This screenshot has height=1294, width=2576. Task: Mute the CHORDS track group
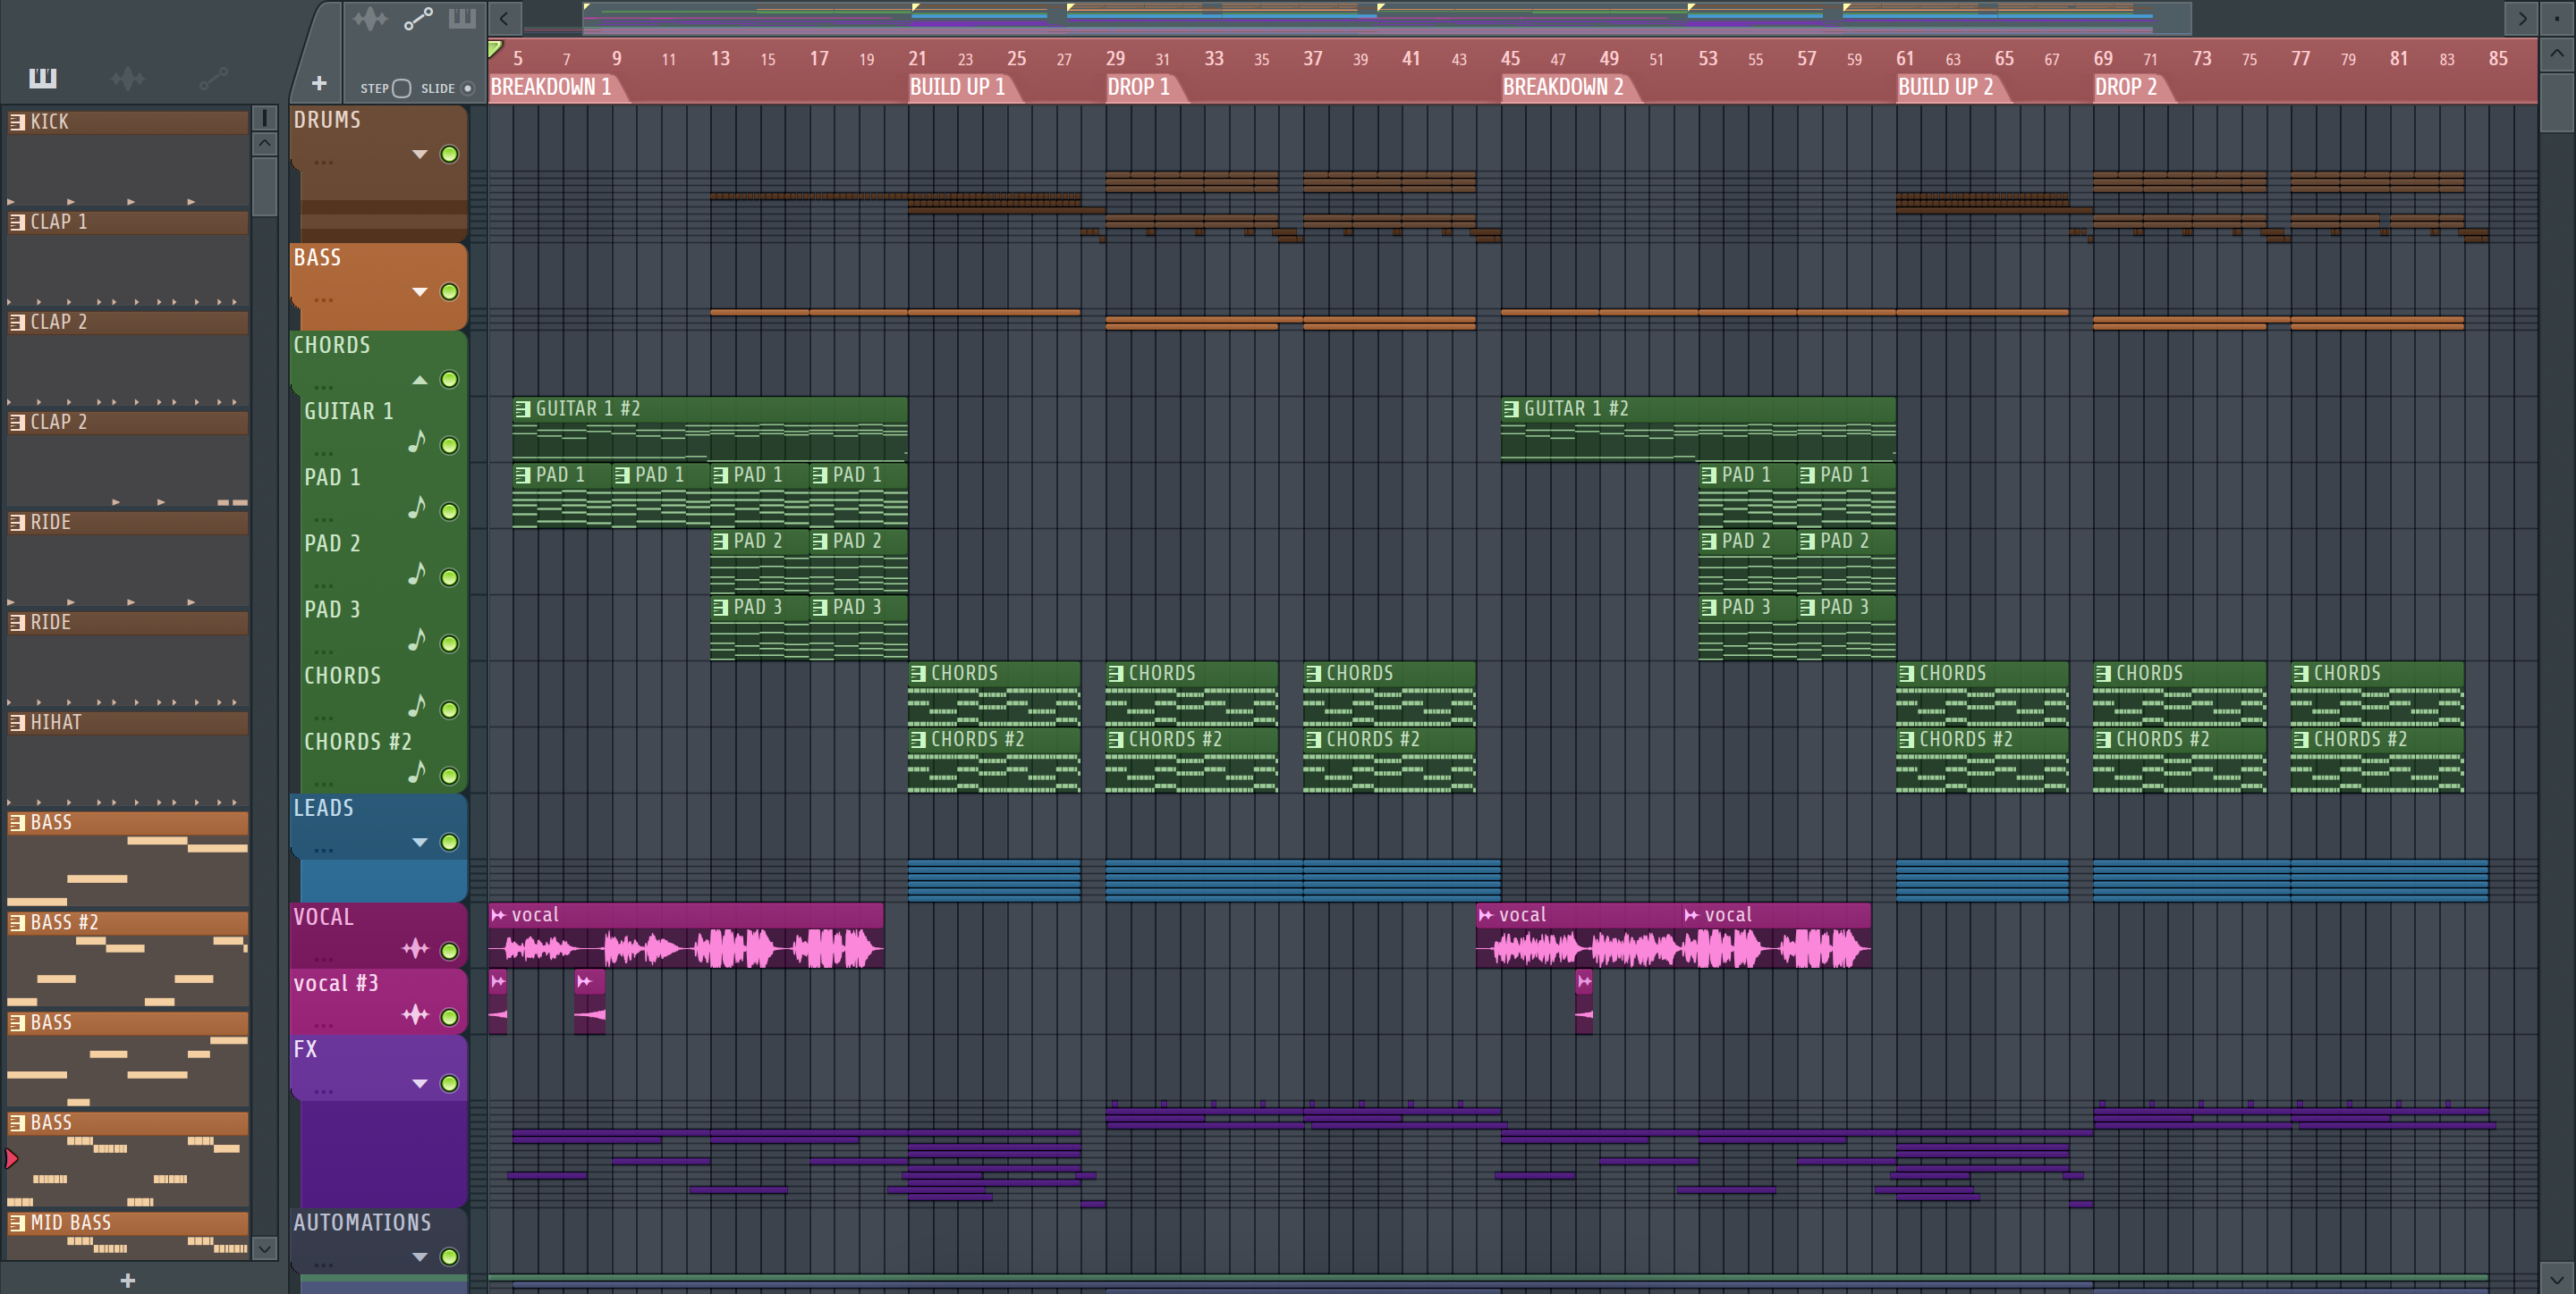pos(450,380)
